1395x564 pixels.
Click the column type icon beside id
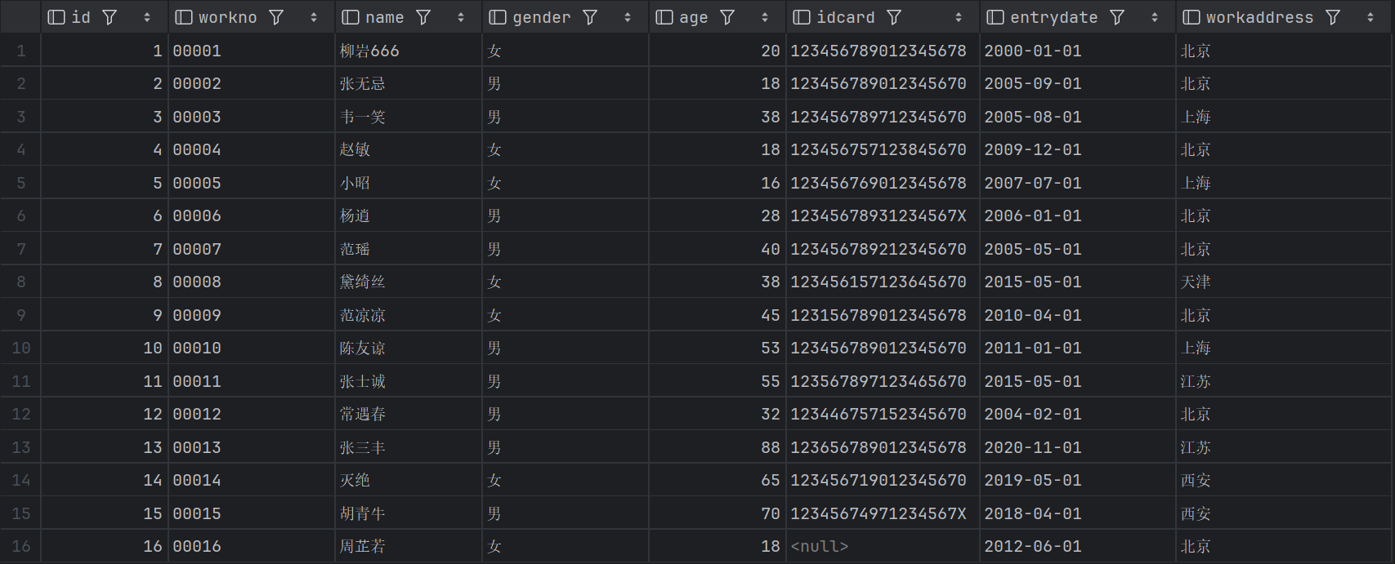click(x=56, y=17)
